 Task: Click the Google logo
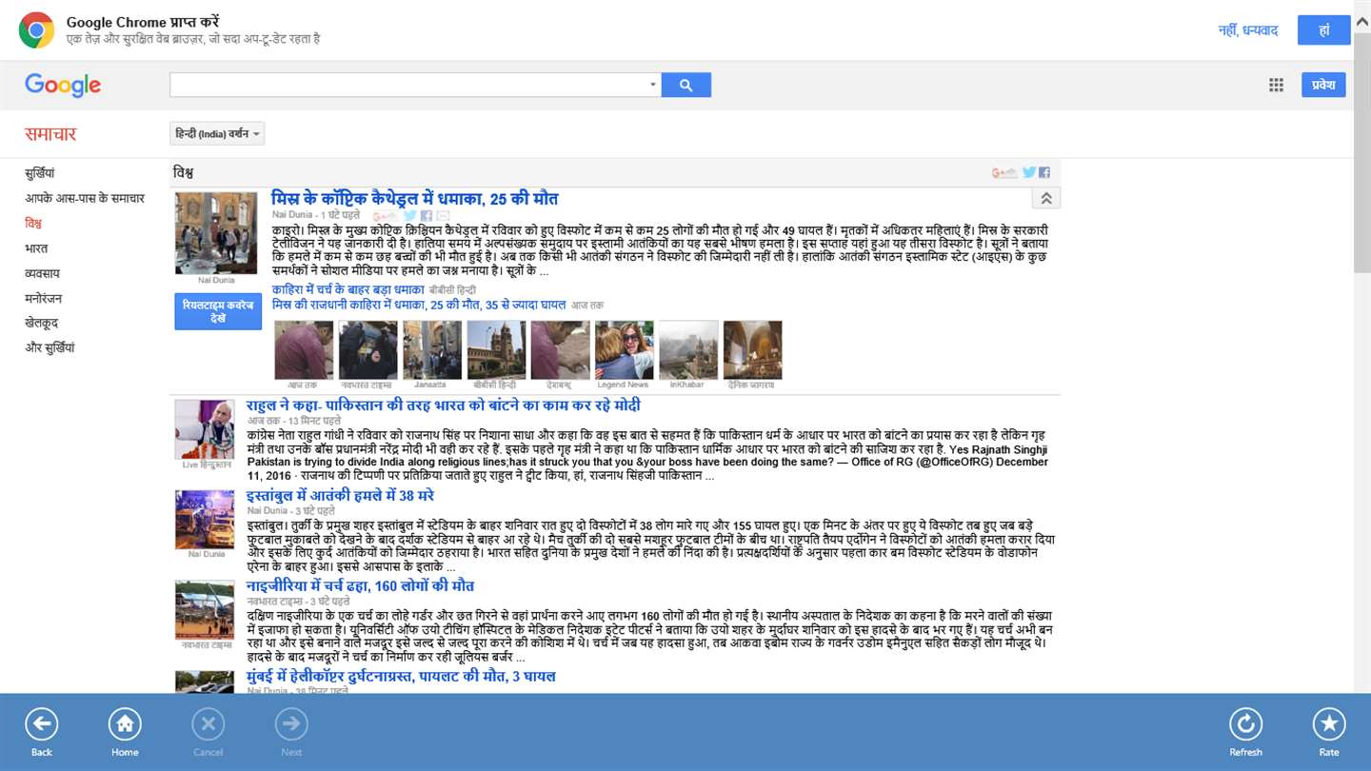(63, 85)
